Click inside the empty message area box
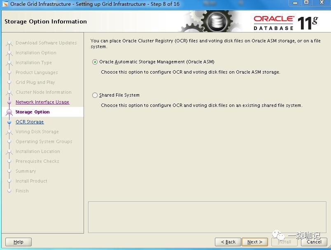This screenshot has width=331, height=250. (207, 218)
